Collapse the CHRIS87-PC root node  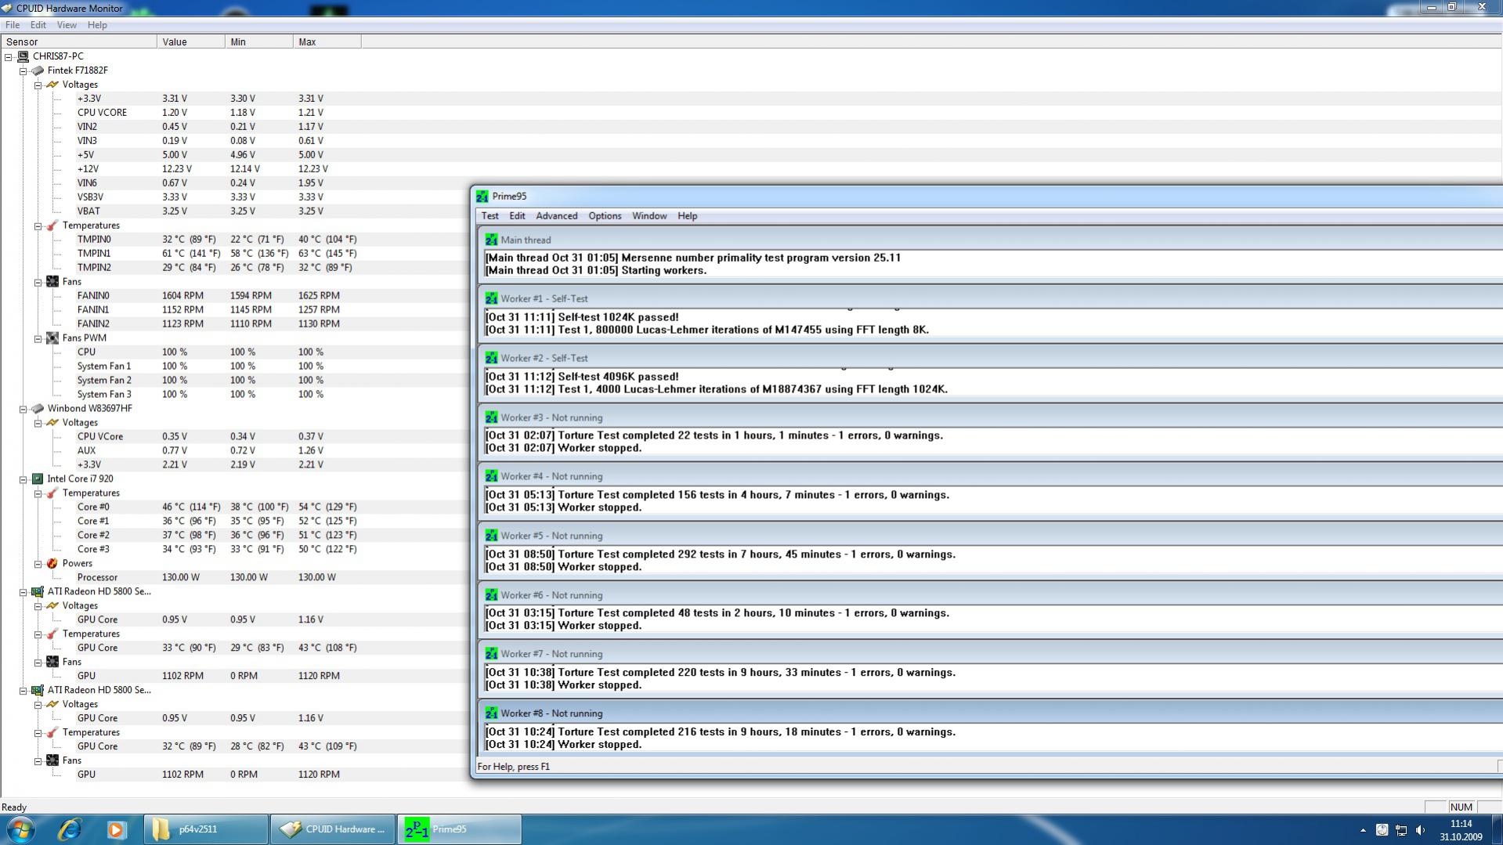point(9,56)
